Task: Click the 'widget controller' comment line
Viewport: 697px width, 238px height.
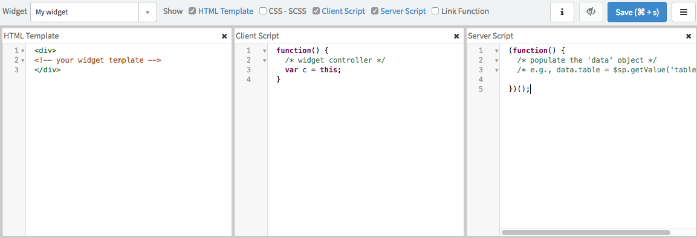Action: pos(335,60)
